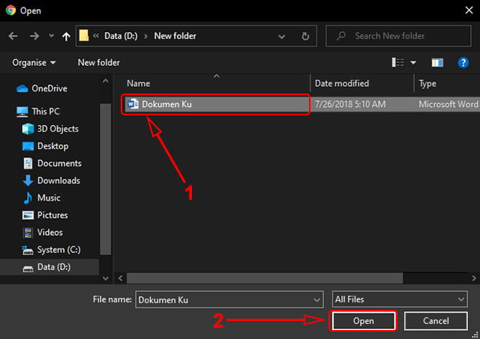This screenshot has height=339, width=480.
Task: Select Downloads in the navigation pane
Action: click(58, 180)
